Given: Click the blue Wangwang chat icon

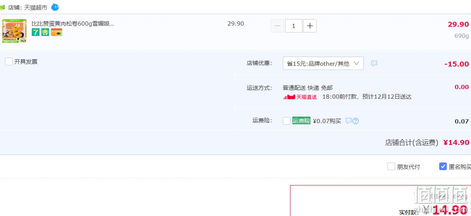Looking at the screenshot, I should 55,7.
